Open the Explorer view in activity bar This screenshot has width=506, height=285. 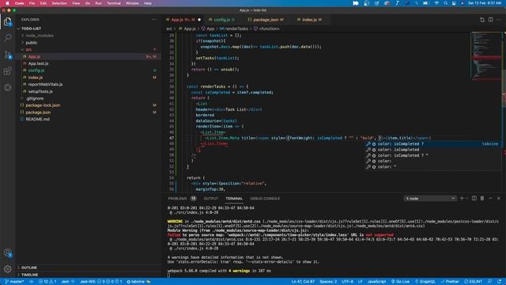click(7, 22)
